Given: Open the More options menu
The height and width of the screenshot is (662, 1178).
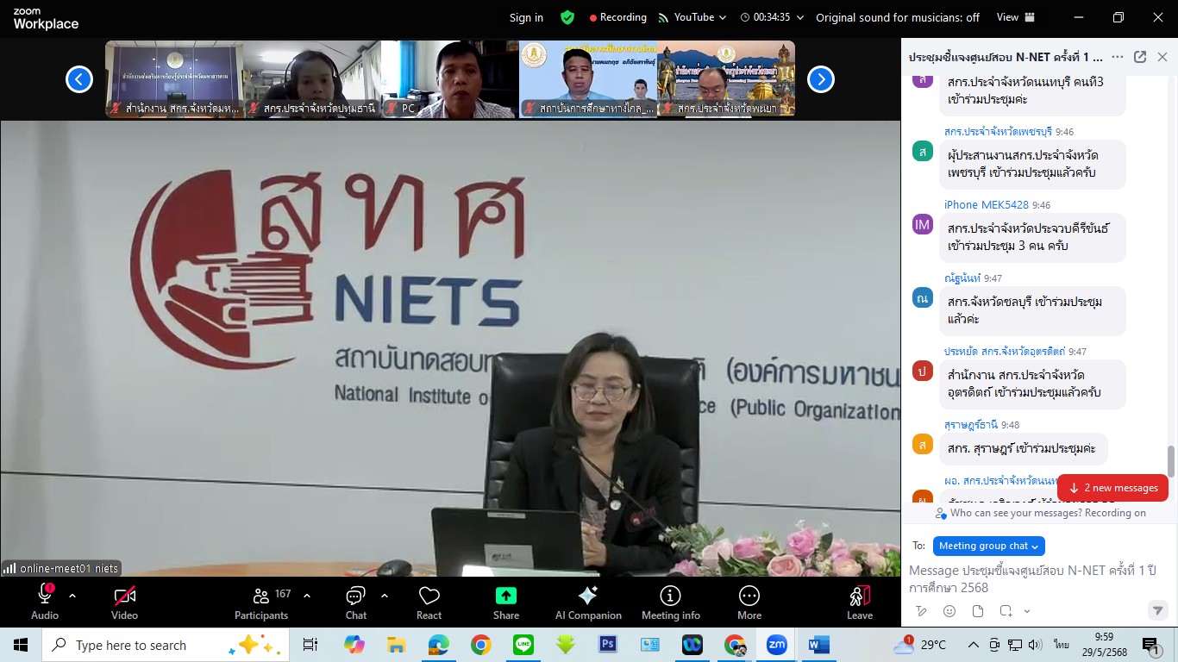Looking at the screenshot, I should coord(749,602).
